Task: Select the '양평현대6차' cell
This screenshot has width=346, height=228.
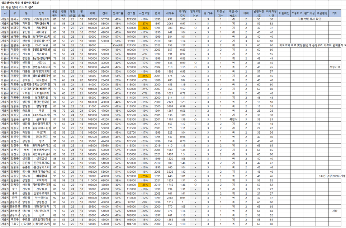Action: coord(42,206)
